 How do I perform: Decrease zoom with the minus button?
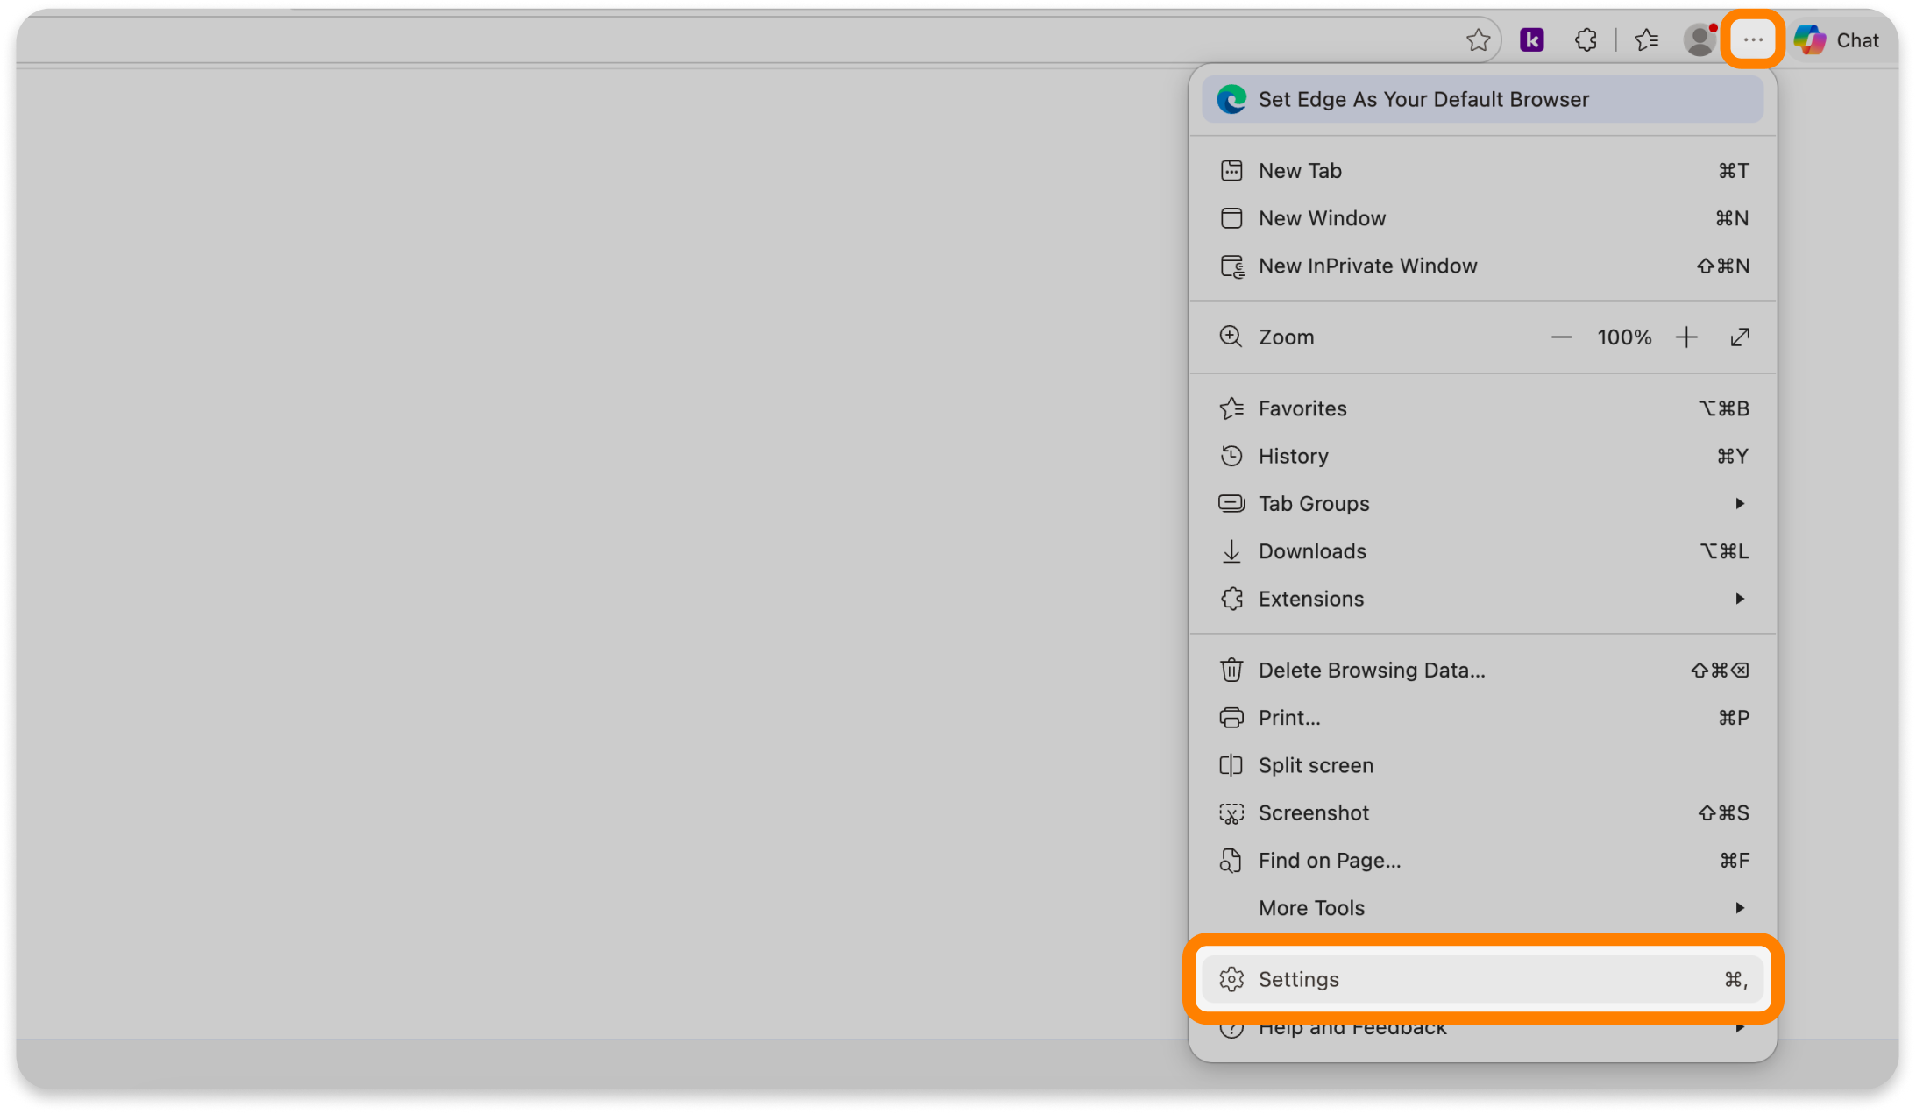click(x=1561, y=337)
